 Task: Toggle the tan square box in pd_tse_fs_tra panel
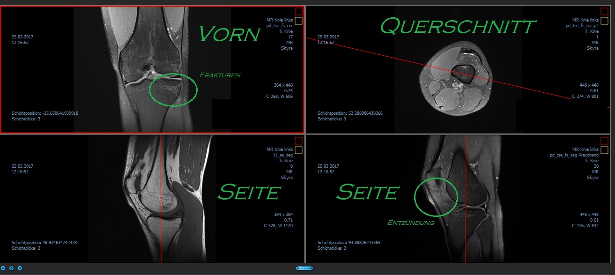pos(604,21)
